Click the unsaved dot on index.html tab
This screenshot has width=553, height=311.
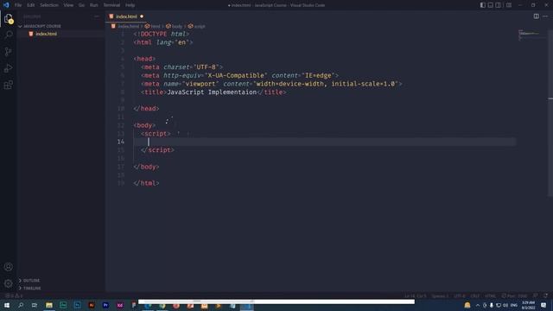(142, 16)
